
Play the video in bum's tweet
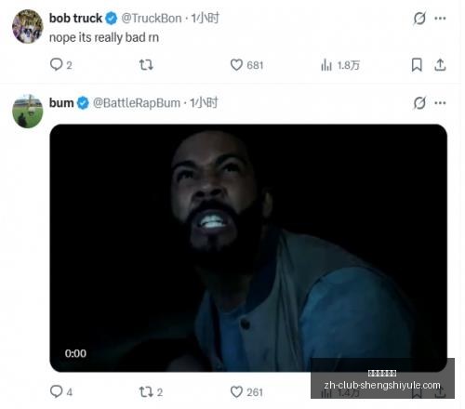[x=248, y=248]
